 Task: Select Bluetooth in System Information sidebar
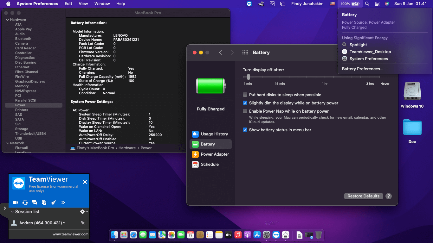pyautogui.click(x=23, y=39)
